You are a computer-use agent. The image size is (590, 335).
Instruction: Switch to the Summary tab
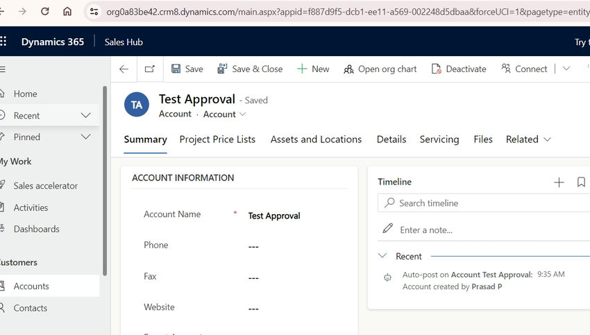point(145,139)
